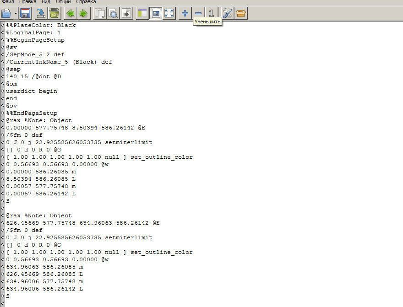Click the '634.96006 586.26142 L' line
403x307 pixels.
click(44, 289)
